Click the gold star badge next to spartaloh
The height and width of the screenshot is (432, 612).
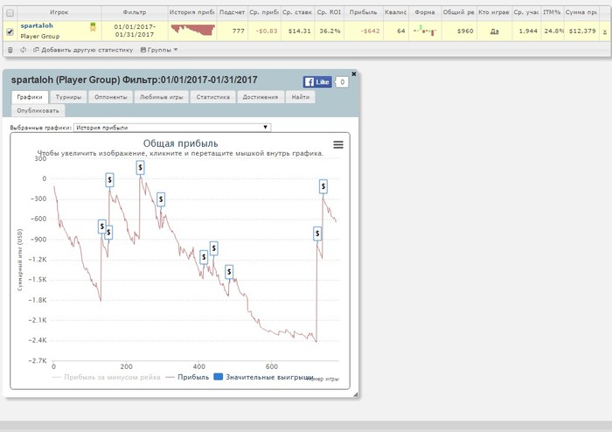93,27
